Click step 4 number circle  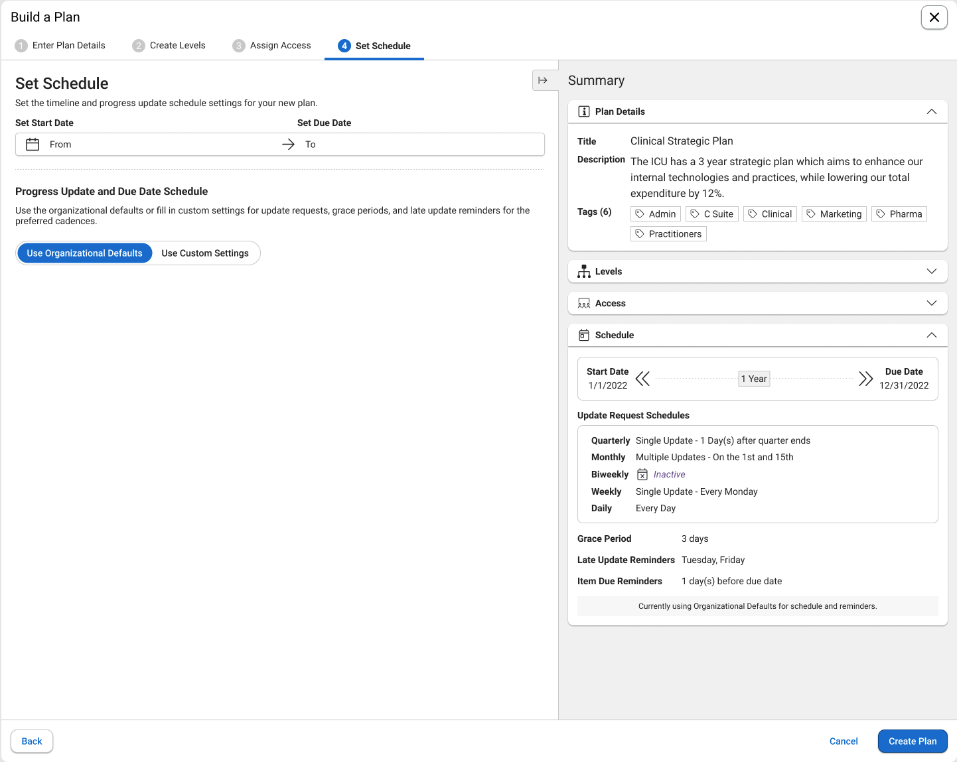point(344,46)
